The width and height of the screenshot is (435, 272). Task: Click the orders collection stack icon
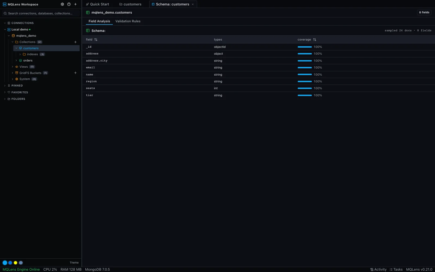(x=20, y=61)
